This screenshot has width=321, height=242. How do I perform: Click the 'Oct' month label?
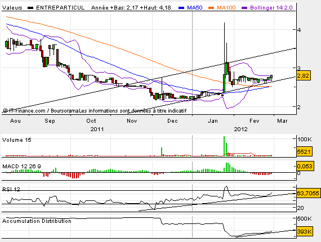click(x=91, y=121)
